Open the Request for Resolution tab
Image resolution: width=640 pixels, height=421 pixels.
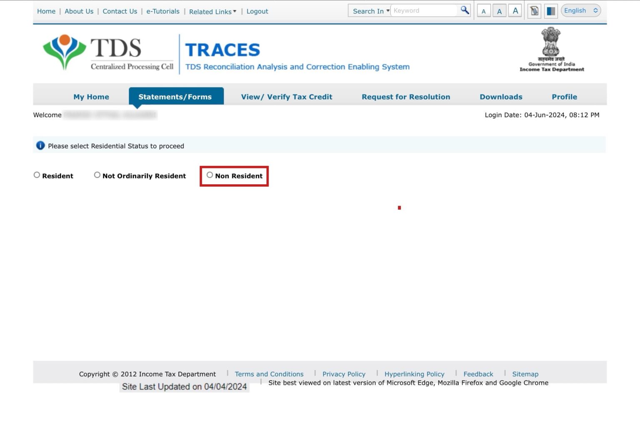[x=405, y=97]
